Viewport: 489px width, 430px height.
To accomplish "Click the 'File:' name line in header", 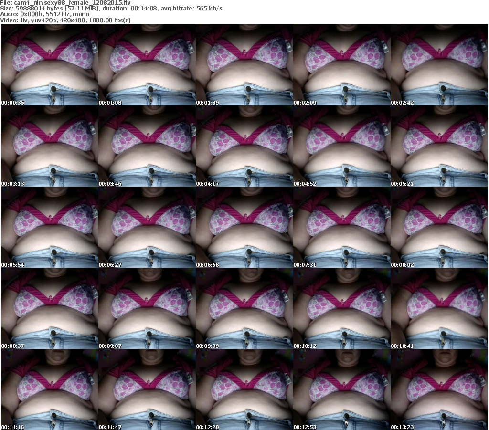I will (x=65, y=3).
